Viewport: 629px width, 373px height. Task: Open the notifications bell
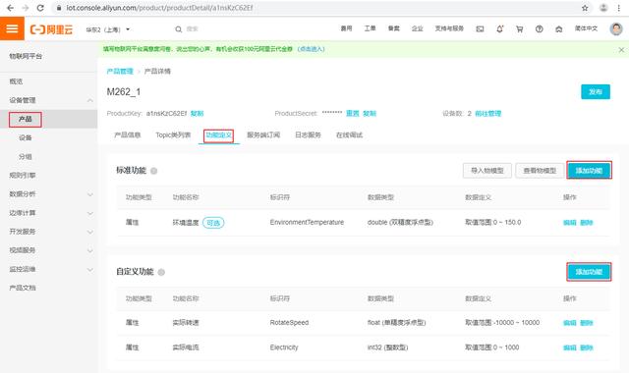point(499,28)
